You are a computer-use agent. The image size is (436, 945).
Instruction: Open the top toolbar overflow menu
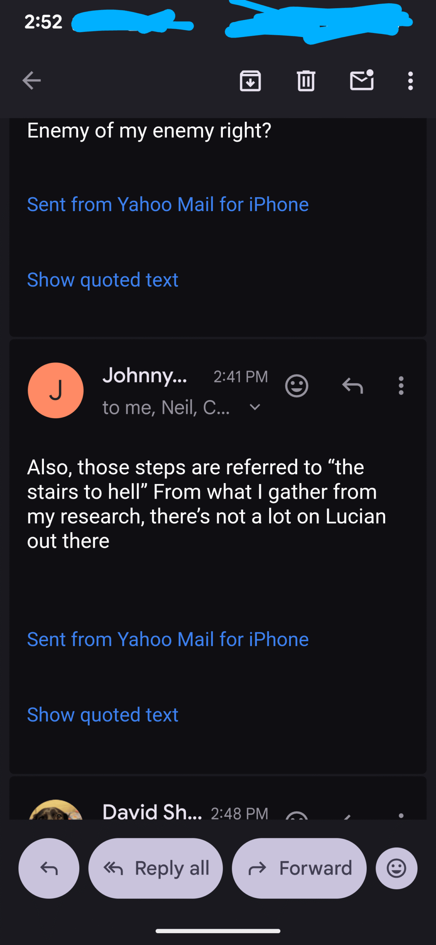[x=410, y=81]
